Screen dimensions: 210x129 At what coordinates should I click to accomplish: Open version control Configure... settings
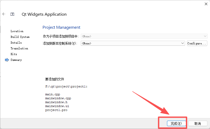click(197, 43)
